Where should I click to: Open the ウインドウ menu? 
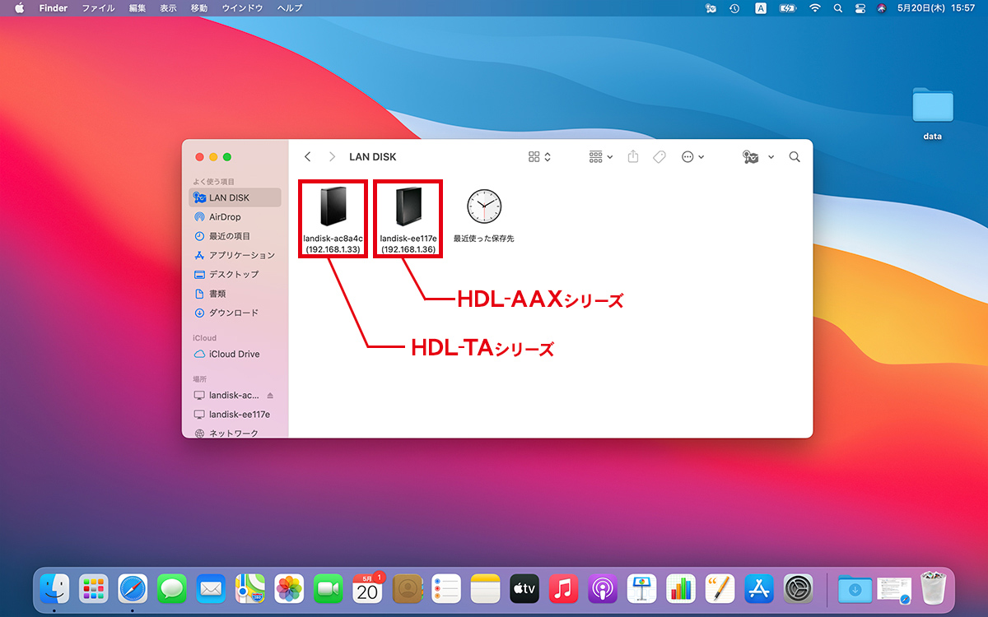242,7
